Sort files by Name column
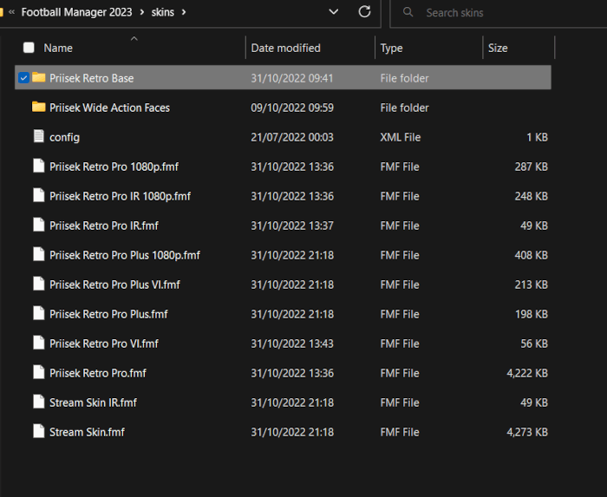Screen dimensions: 607x497 (x=58, y=48)
